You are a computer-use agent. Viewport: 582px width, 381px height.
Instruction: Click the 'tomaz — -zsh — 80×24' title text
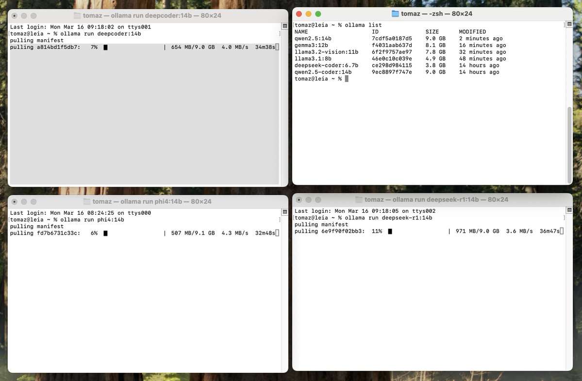[436, 14]
